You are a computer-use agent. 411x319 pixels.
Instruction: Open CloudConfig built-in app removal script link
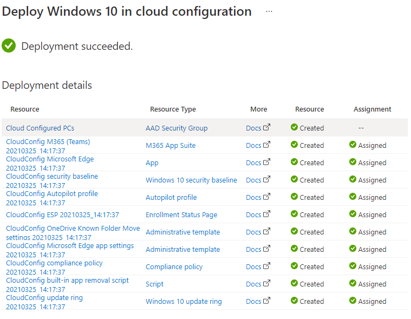[67, 284]
